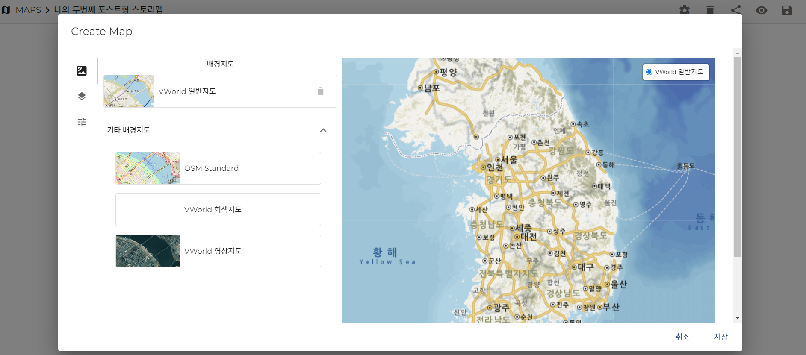Open the layers tab in sidebar
806x355 pixels.
[82, 96]
